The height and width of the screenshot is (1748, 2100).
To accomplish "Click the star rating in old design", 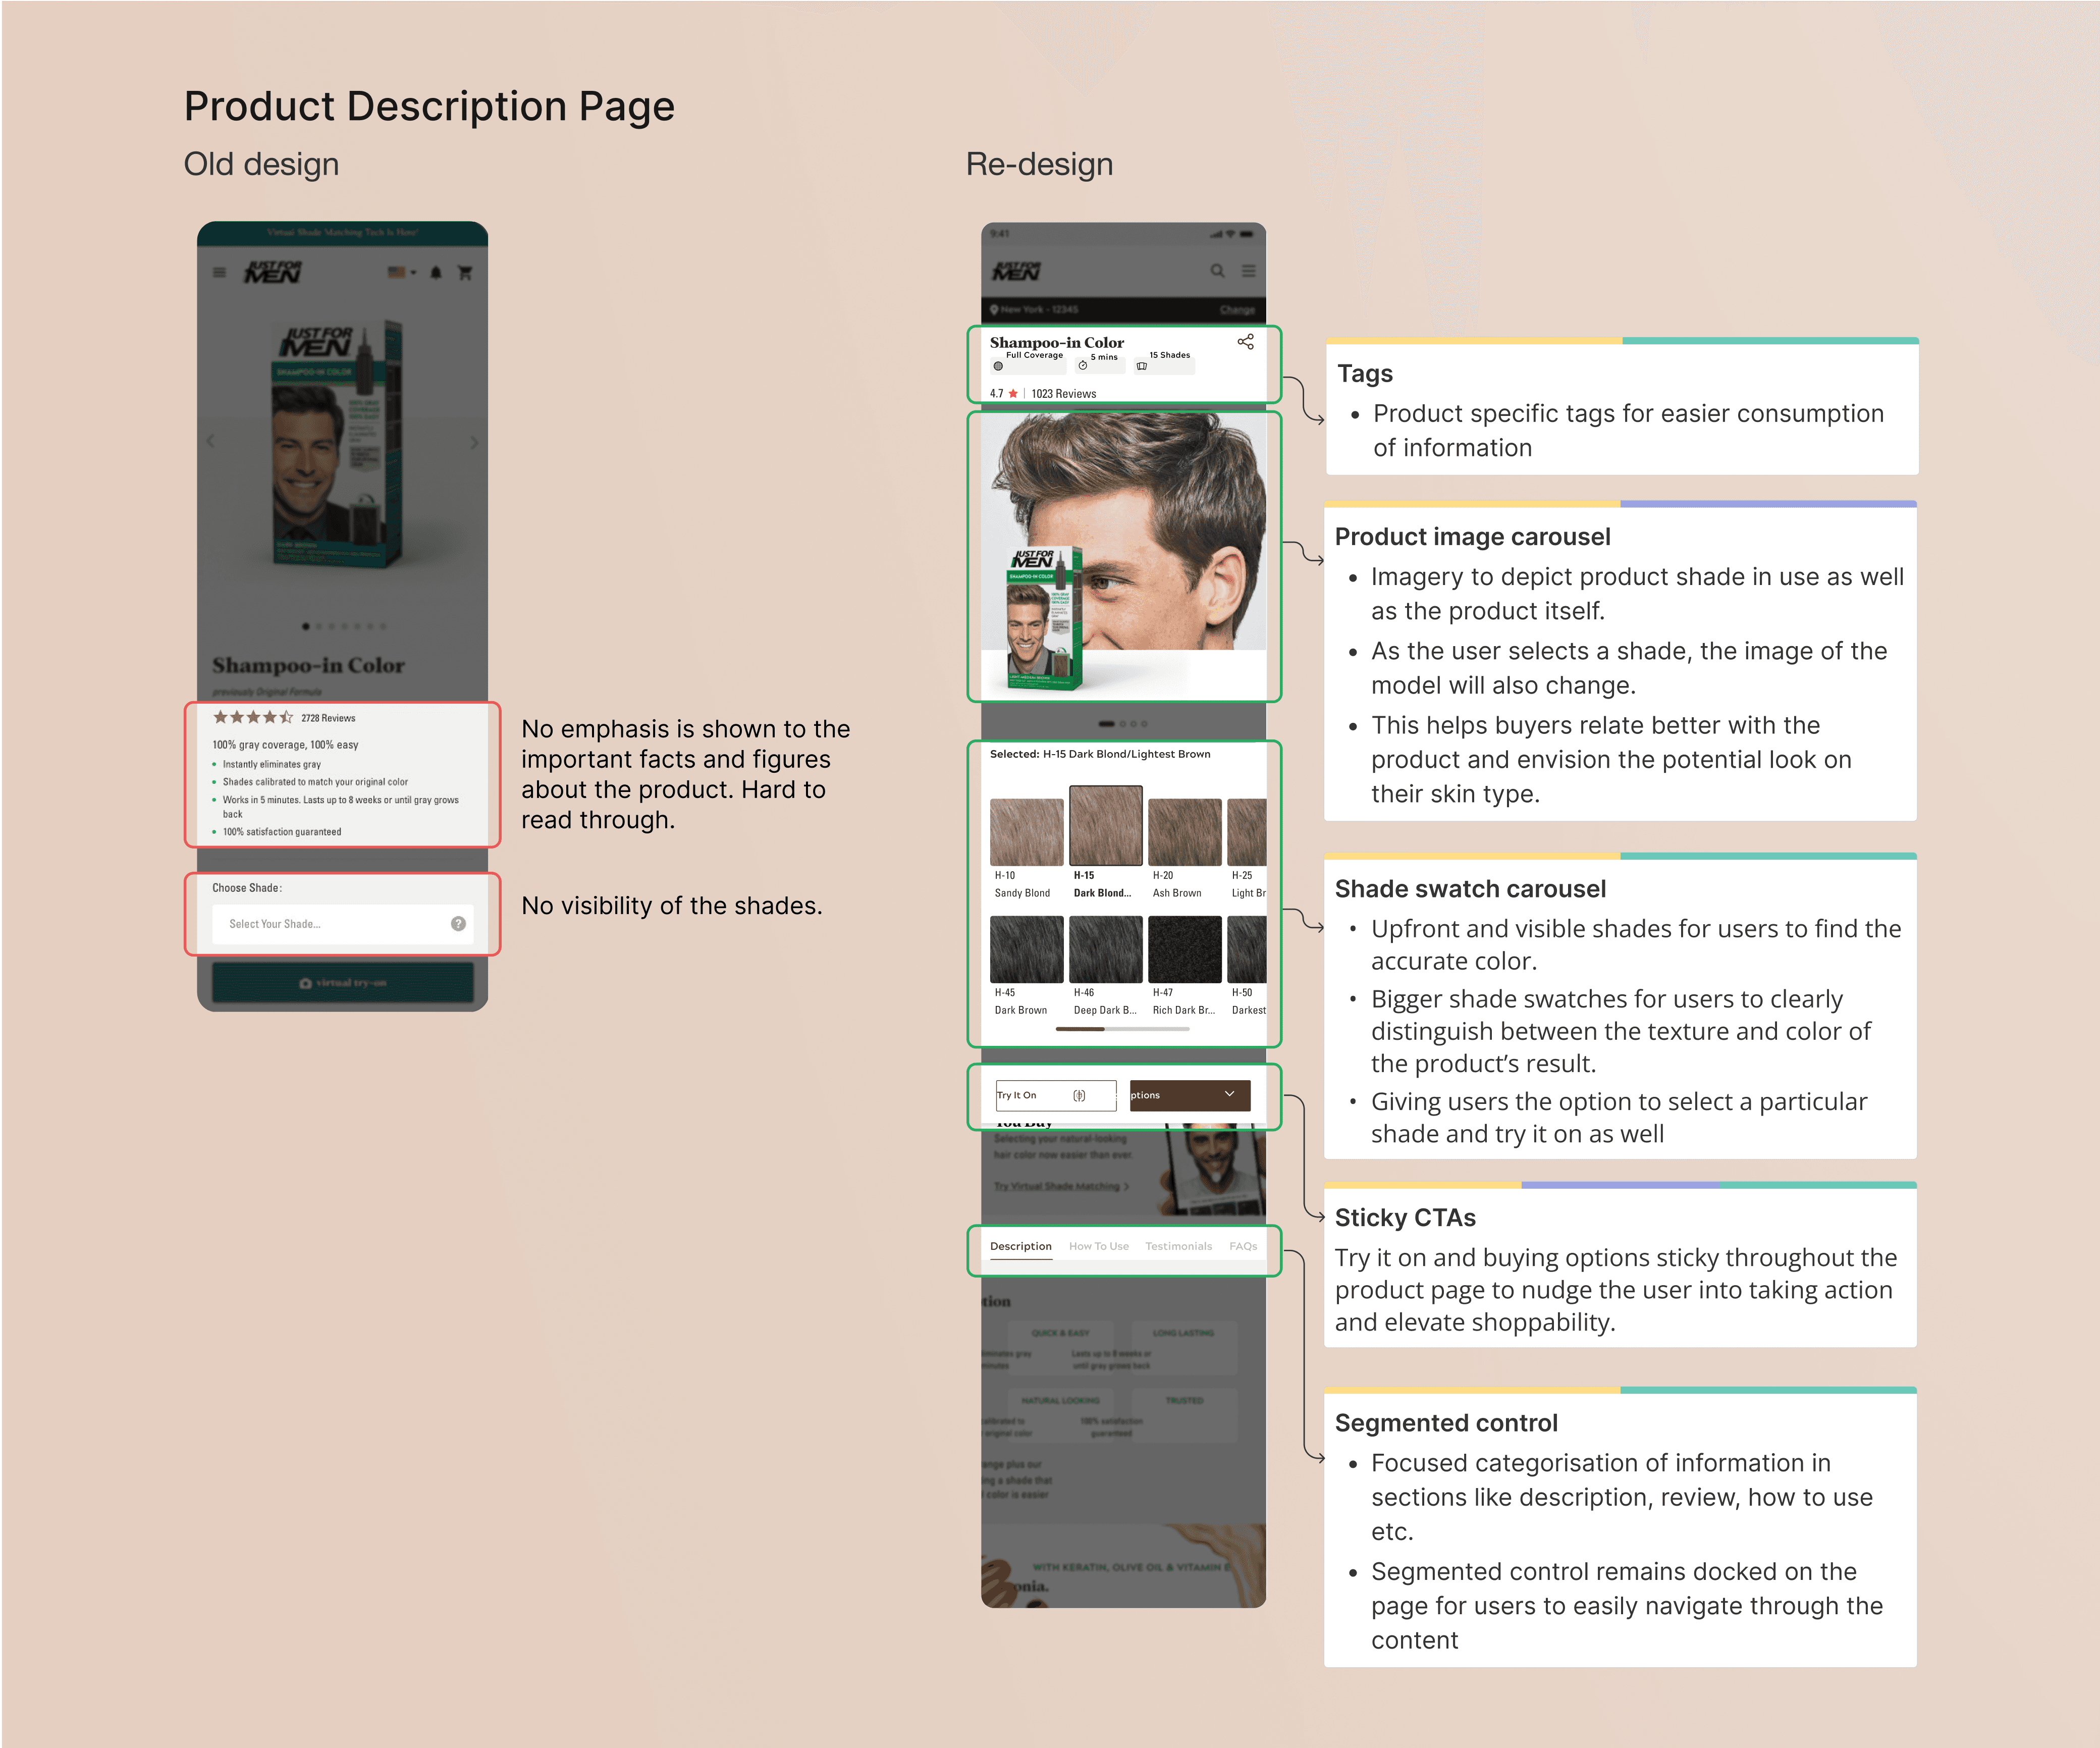I will (253, 717).
